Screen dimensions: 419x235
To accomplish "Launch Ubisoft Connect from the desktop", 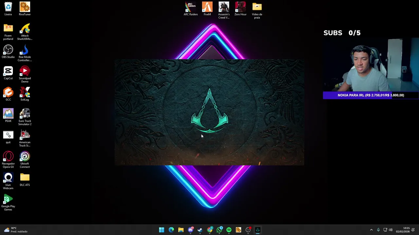I will [25, 159].
